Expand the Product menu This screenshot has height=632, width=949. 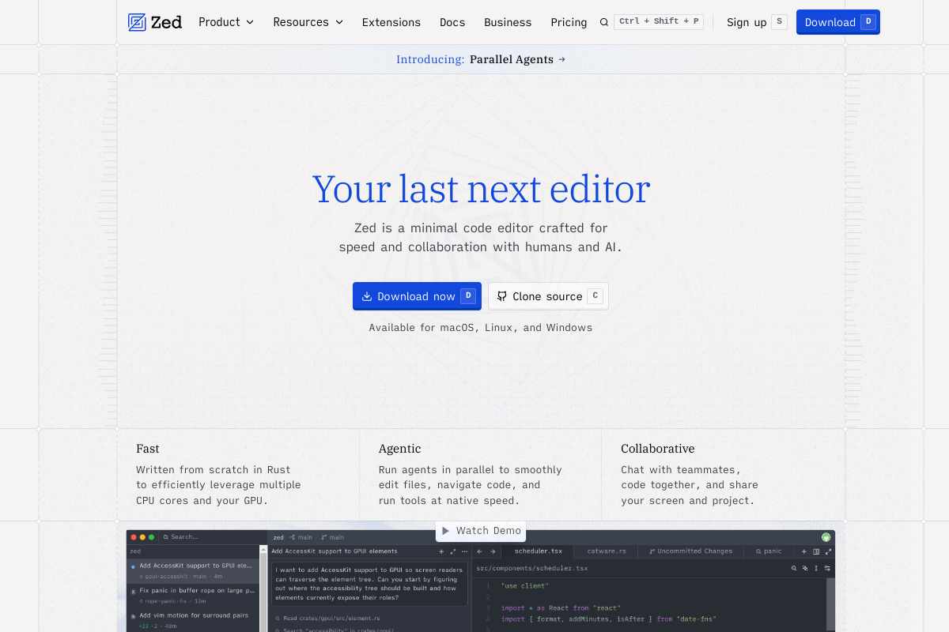pos(226,22)
